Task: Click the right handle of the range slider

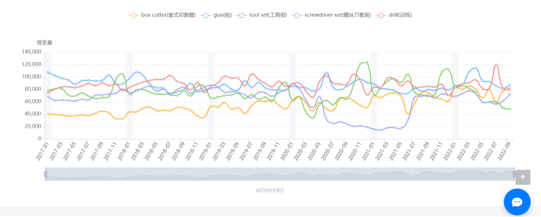Action: (x=514, y=174)
